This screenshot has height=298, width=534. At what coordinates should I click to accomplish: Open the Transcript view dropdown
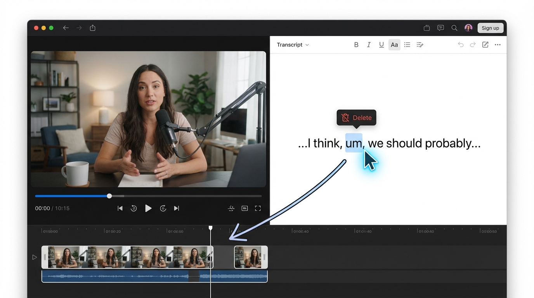(x=292, y=45)
